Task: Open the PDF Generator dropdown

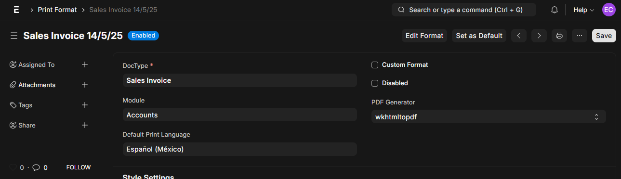Action: [x=489, y=116]
